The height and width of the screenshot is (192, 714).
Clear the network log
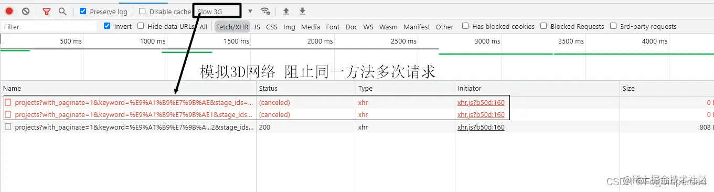(26, 11)
